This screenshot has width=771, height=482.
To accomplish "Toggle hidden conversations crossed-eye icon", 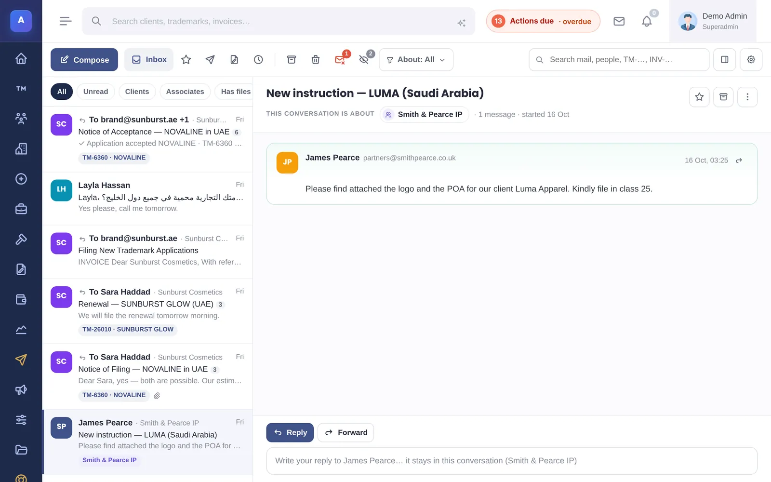I will tap(364, 59).
